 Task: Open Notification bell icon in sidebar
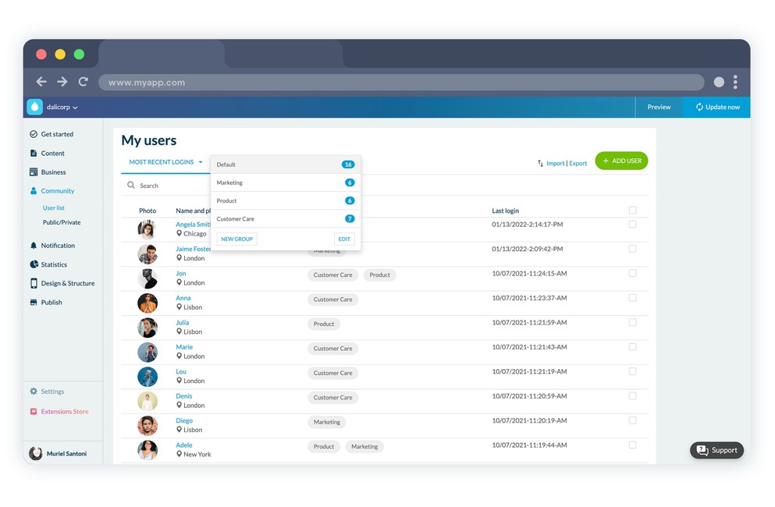click(34, 245)
